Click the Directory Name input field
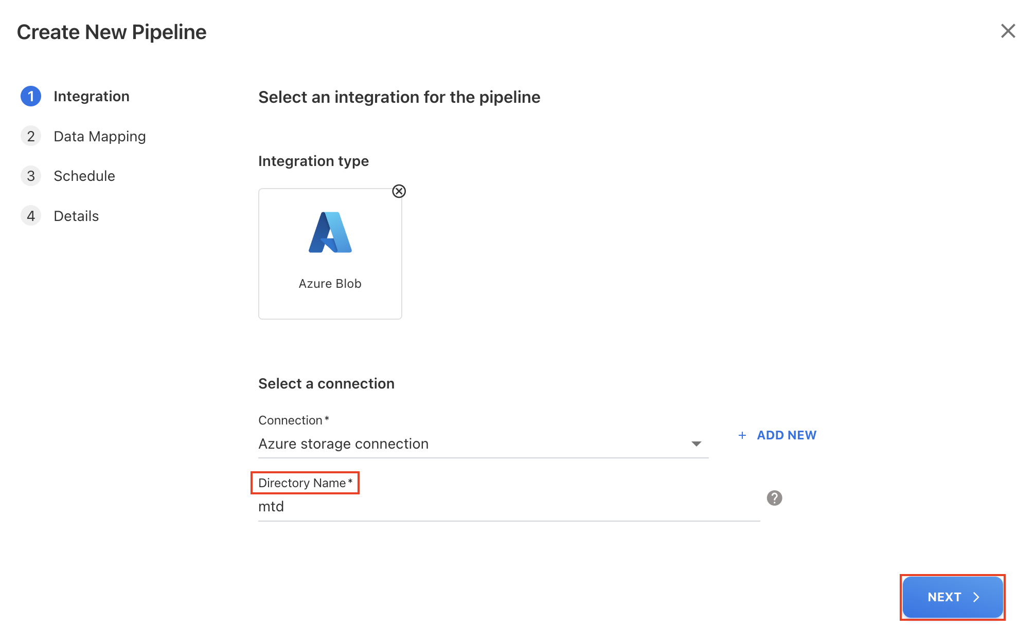The width and height of the screenshot is (1035, 628). click(508, 507)
